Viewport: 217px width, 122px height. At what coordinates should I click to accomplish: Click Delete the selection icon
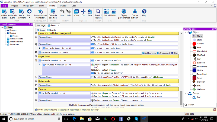(53, 11)
